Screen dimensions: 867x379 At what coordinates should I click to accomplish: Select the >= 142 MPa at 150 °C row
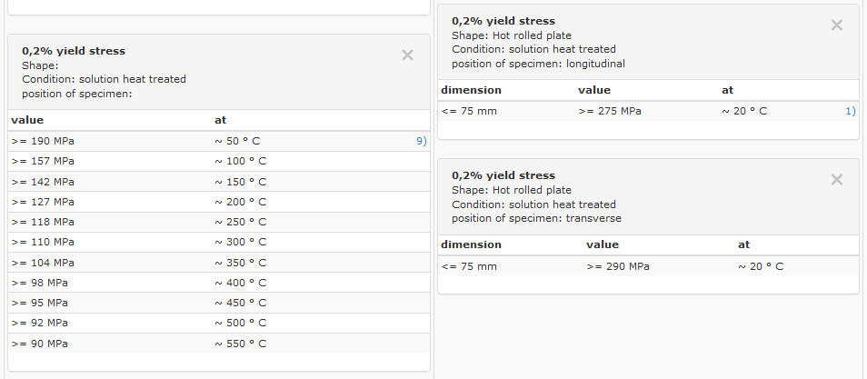click(x=219, y=182)
